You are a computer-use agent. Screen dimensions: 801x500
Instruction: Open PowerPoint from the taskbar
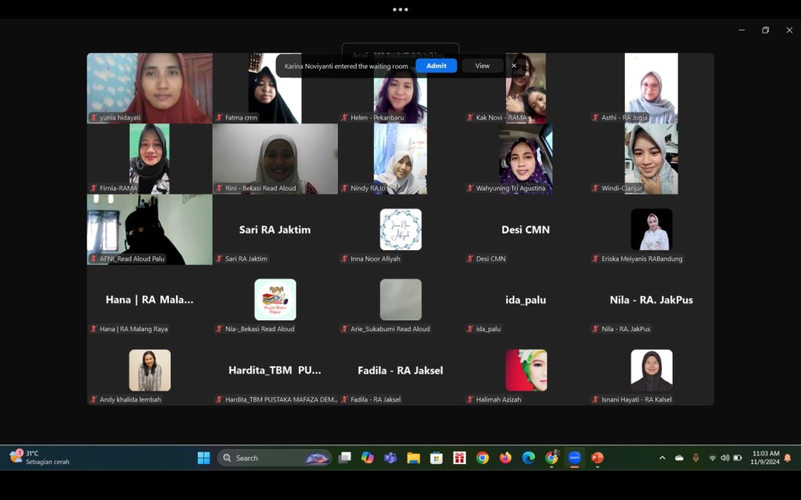click(598, 458)
